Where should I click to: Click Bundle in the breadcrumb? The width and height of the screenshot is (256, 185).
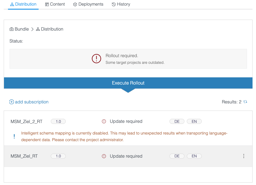pyautogui.click(x=22, y=29)
